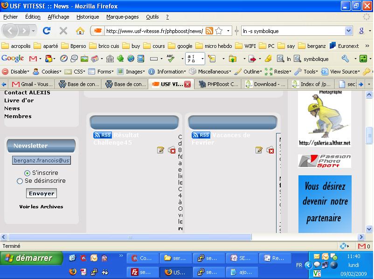Delete the Vacances de Fevrier news item

coord(270,150)
